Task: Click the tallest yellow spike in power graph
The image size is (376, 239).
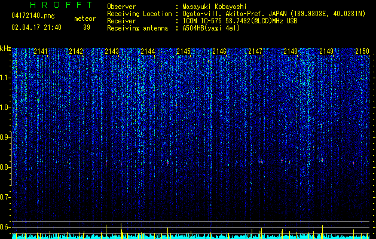Action: [121, 231]
